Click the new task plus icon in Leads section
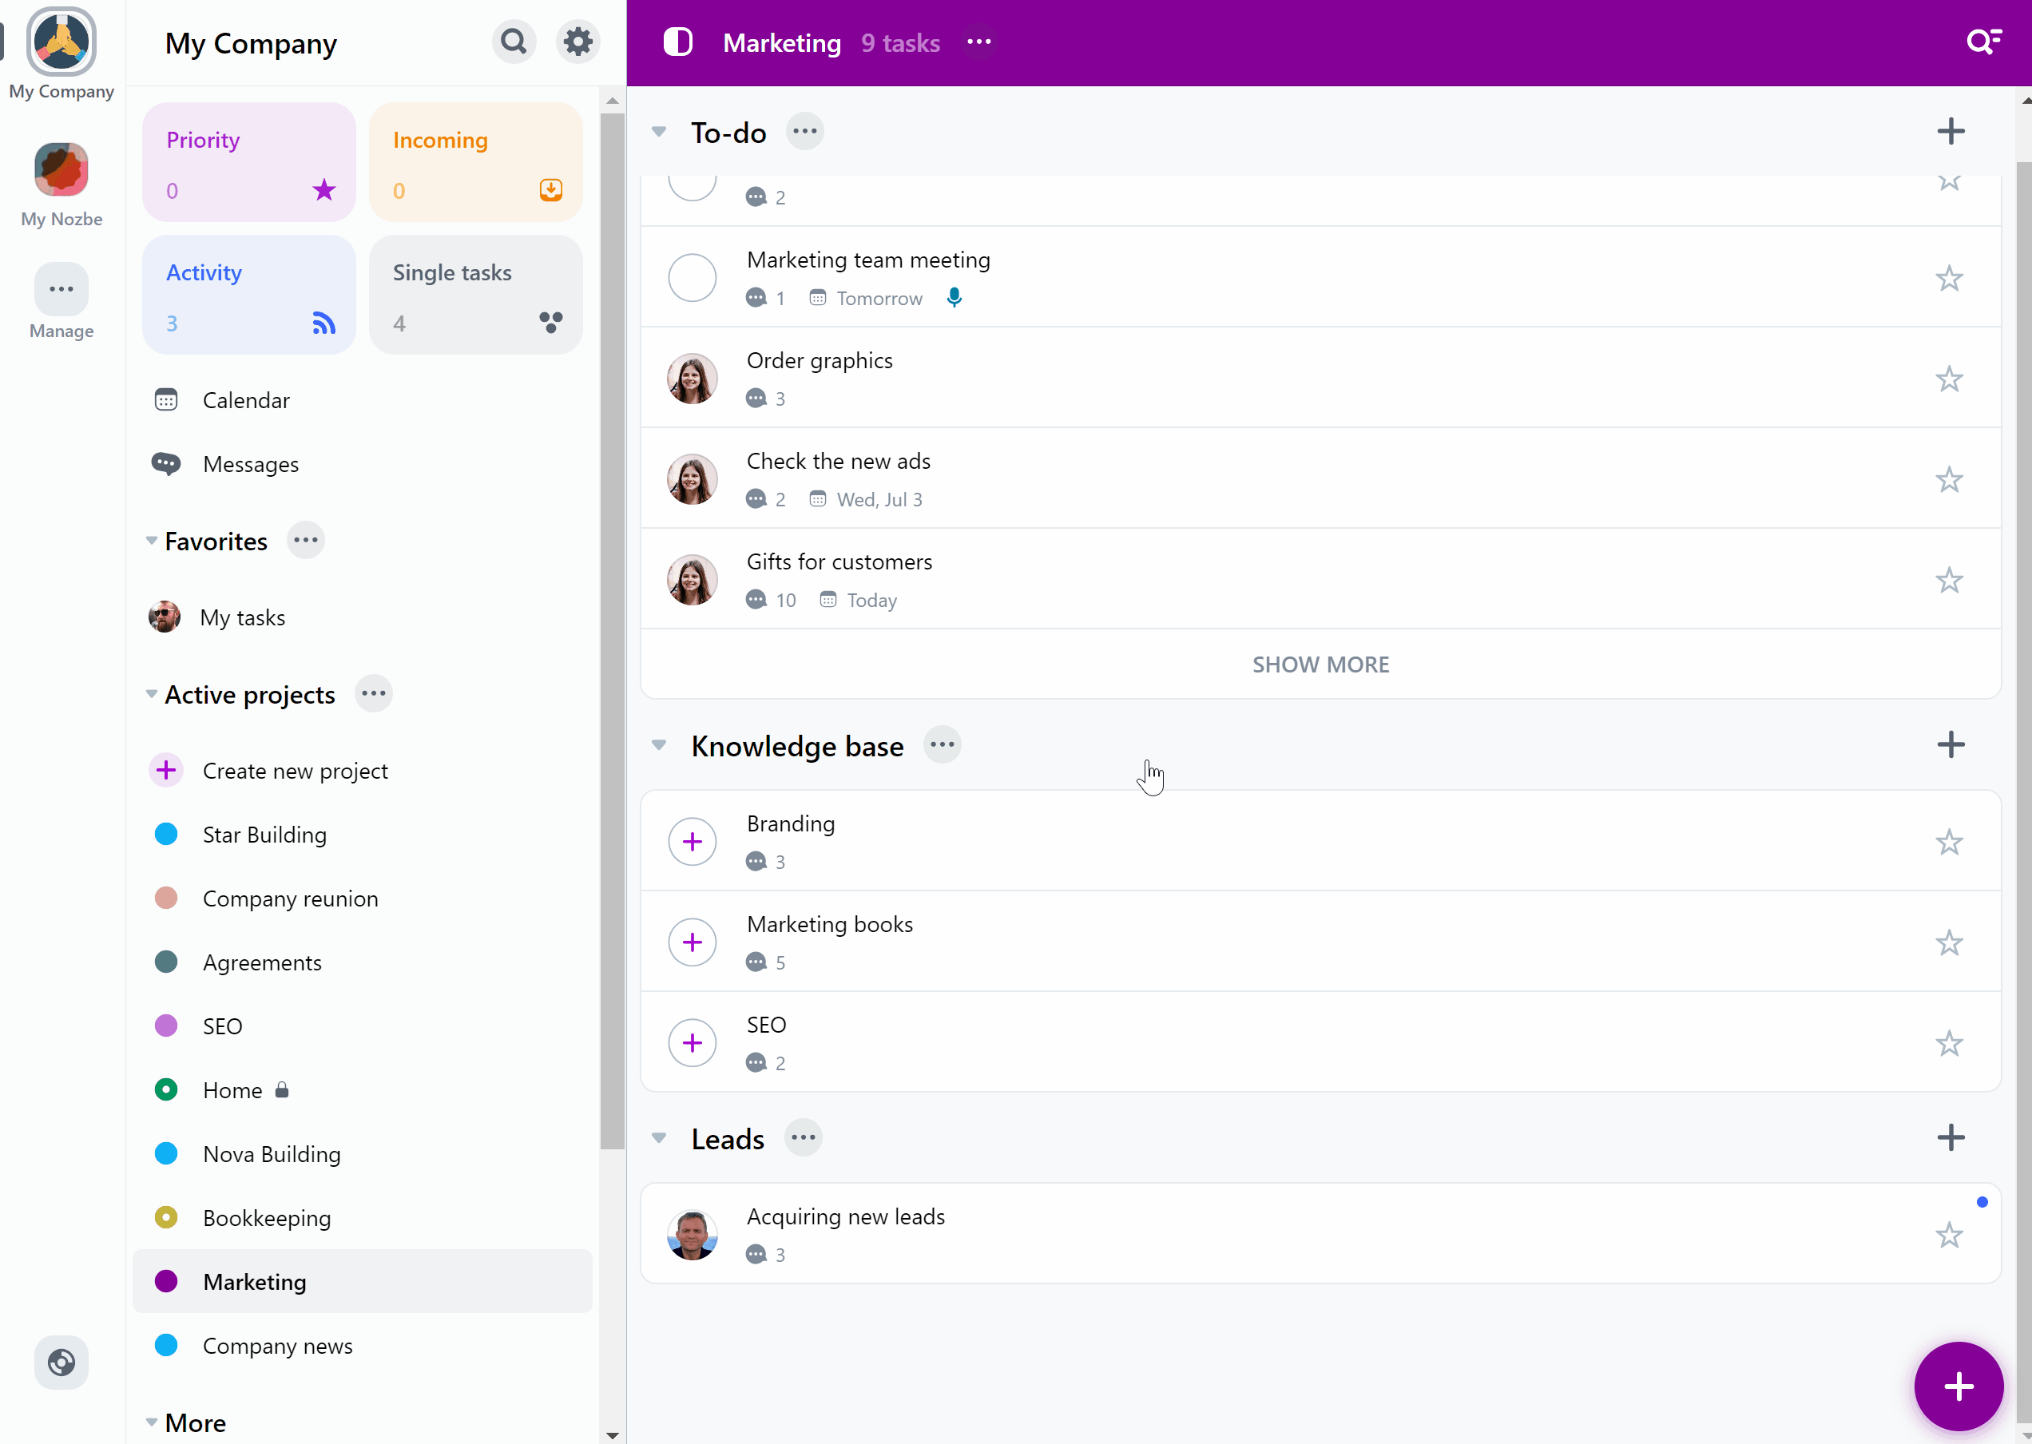The width and height of the screenshot is (2032, 1444). (x=1951, y=1137)
